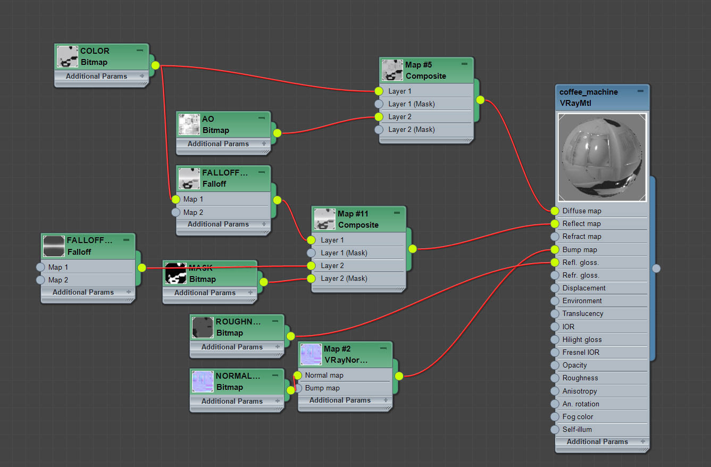Image resolution: width=711 pixels, height=467 pixels.
Task: Select the Refl. gloss. slot label
Action: pyautogui.click(x=580, y=262)
